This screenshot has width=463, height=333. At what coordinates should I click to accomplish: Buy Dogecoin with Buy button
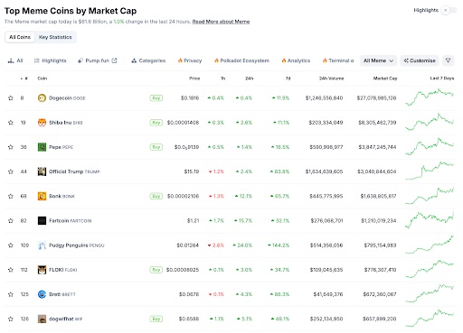[156, 98]
